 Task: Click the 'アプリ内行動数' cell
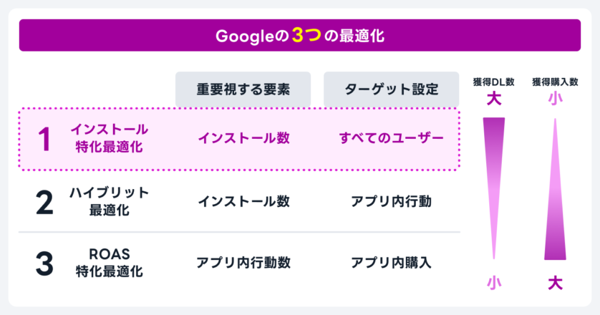[243, 263]
